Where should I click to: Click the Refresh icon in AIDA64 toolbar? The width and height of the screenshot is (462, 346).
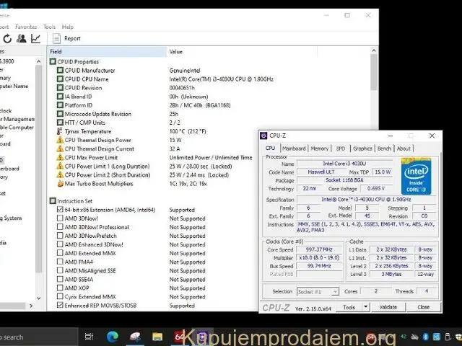[x=7, y=38]
